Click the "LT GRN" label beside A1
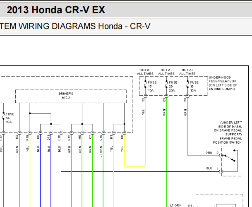The height and width of the screenshot is (207, 252). (176, 205)
